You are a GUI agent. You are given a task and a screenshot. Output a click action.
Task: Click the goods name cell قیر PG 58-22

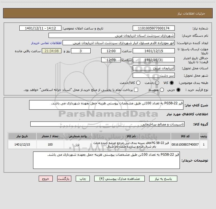pos(131,144)
